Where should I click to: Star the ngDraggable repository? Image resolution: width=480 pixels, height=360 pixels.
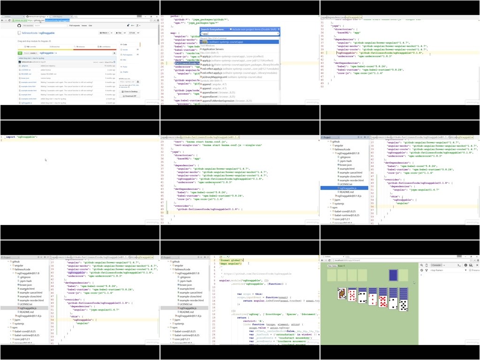click(x=119, y=33)
